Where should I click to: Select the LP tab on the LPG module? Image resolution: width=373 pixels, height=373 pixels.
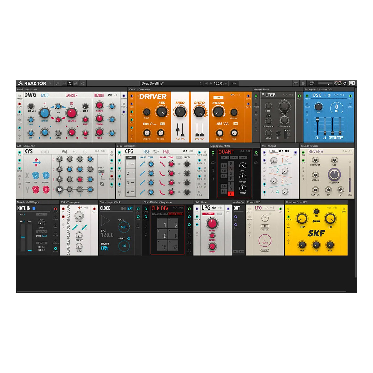pyautogui.click(x=219, y=214)
